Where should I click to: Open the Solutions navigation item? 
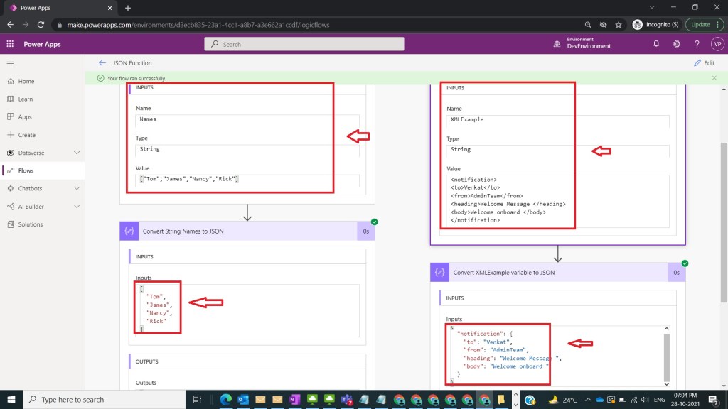(x=30, y=224)
